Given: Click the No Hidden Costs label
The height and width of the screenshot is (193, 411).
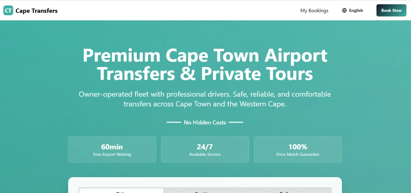Looking at the screenshot, I should pos(205,123).
